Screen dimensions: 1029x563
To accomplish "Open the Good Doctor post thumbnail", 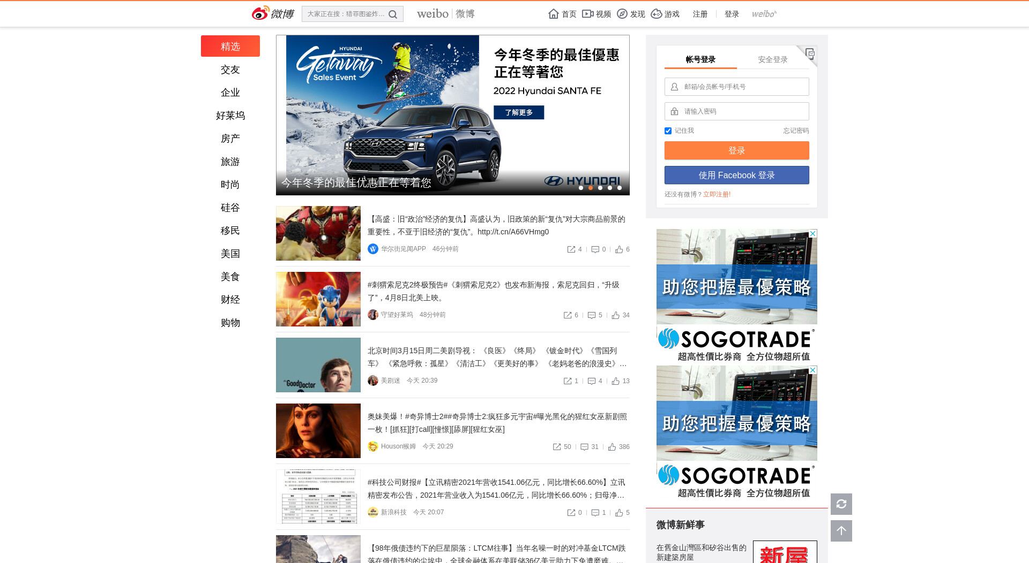I will point(318,365).
